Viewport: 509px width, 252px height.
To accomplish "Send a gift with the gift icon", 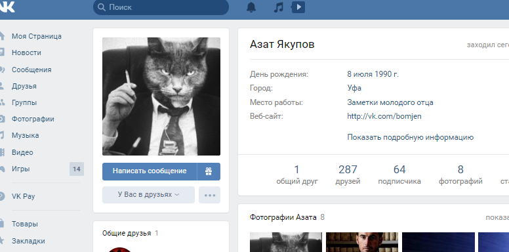I will 209,171.
